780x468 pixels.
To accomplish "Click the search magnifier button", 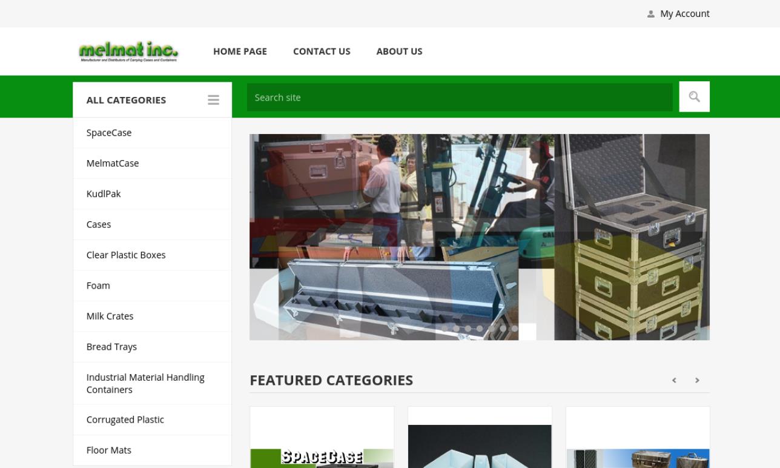I will (694, 97).
